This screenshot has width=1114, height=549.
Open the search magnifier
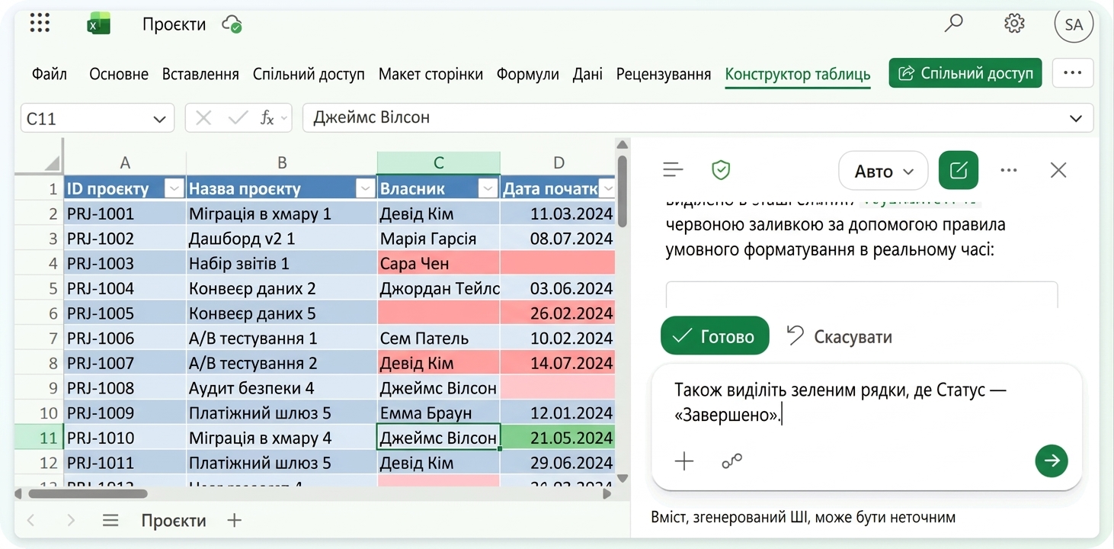pyautogui.click(x=953, y=24)
